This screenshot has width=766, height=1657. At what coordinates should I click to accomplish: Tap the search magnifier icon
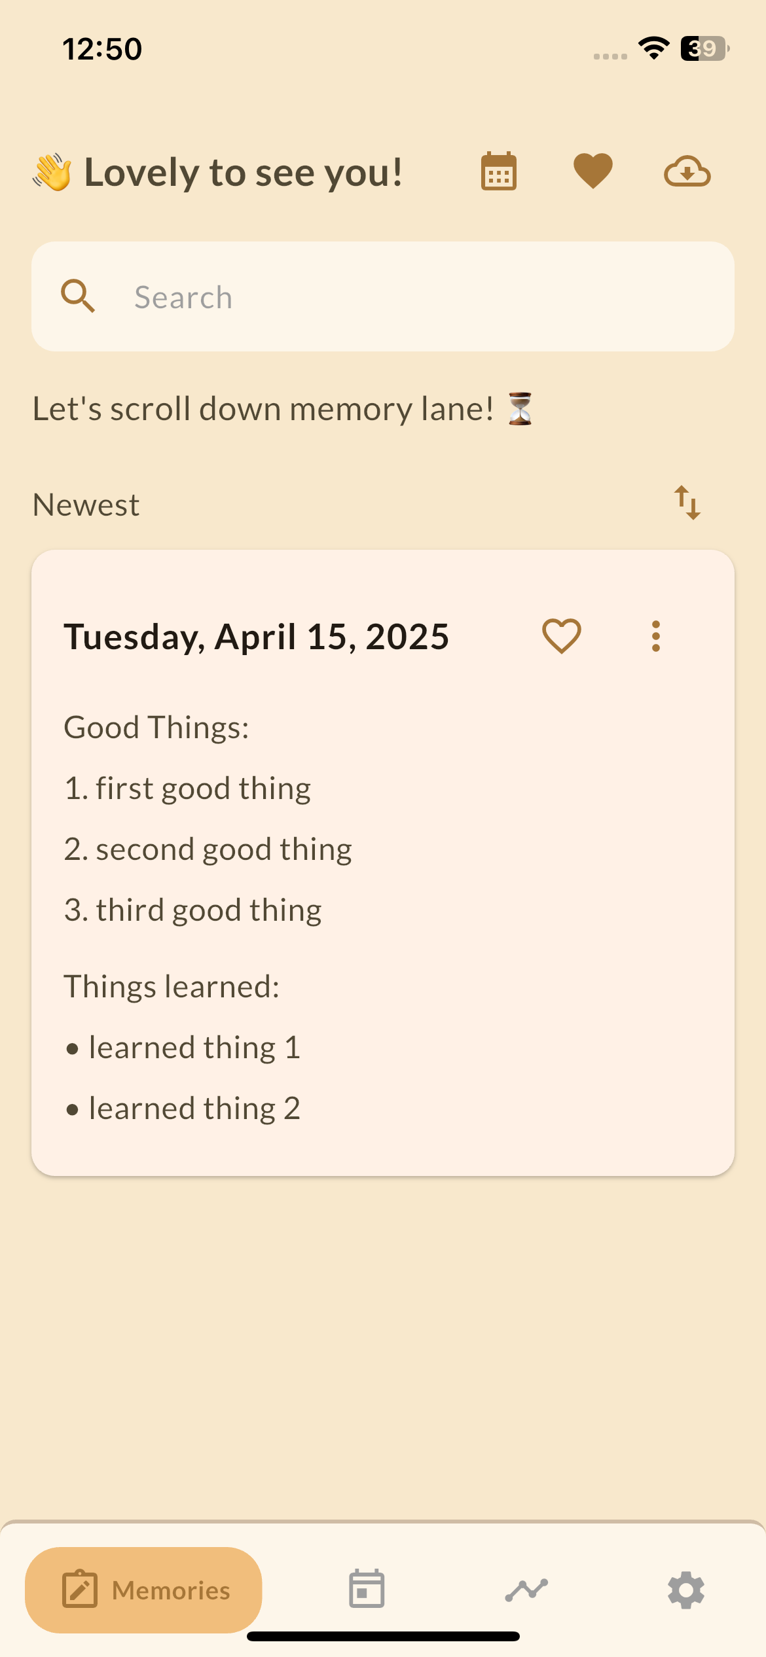tap(78, 296)
